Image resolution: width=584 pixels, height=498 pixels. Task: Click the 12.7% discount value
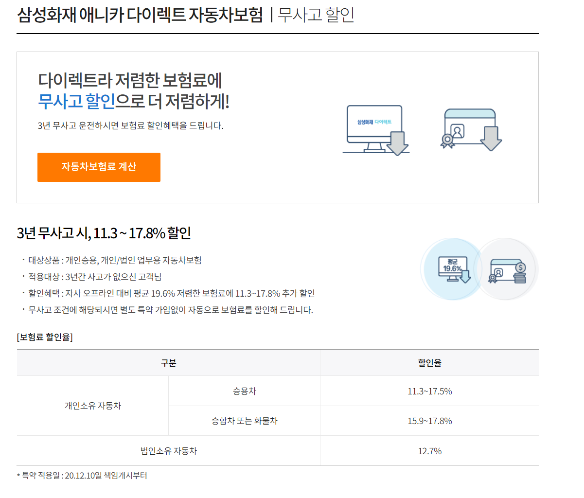click(x=429, y=451)
